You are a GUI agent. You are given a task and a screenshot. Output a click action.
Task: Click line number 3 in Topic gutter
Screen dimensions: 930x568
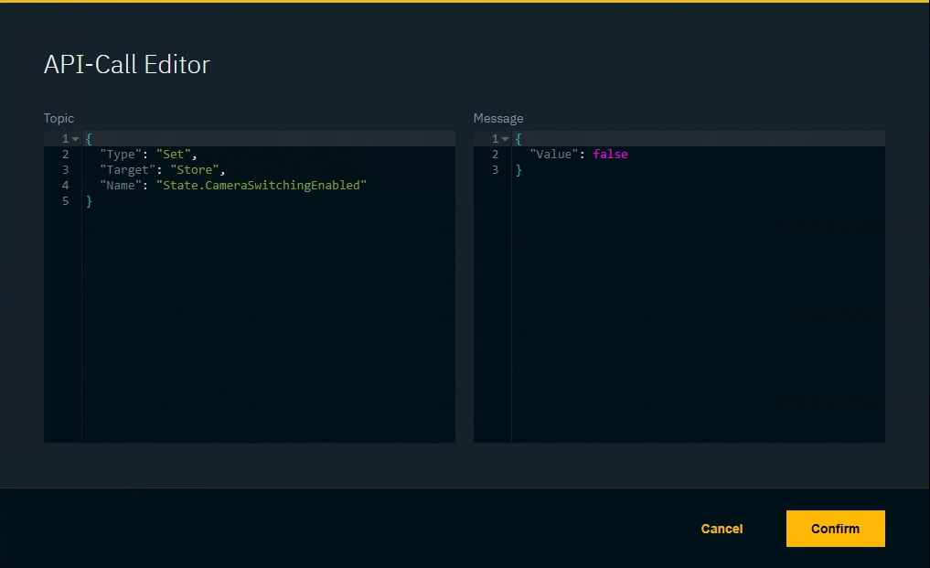65,170
